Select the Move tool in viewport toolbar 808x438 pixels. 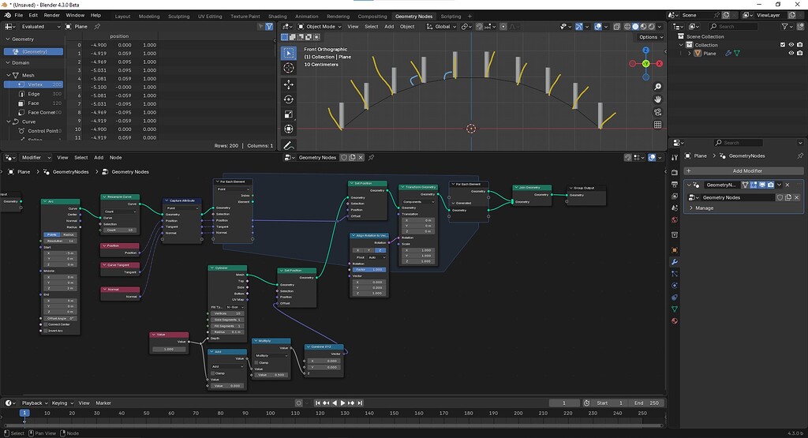[289, 84]
